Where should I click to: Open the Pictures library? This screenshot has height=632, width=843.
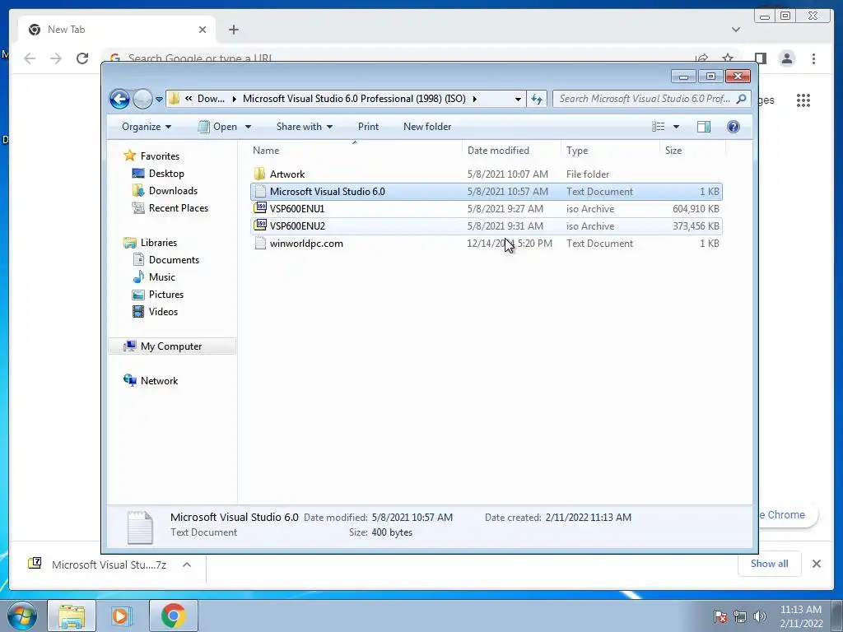point(166,294)
